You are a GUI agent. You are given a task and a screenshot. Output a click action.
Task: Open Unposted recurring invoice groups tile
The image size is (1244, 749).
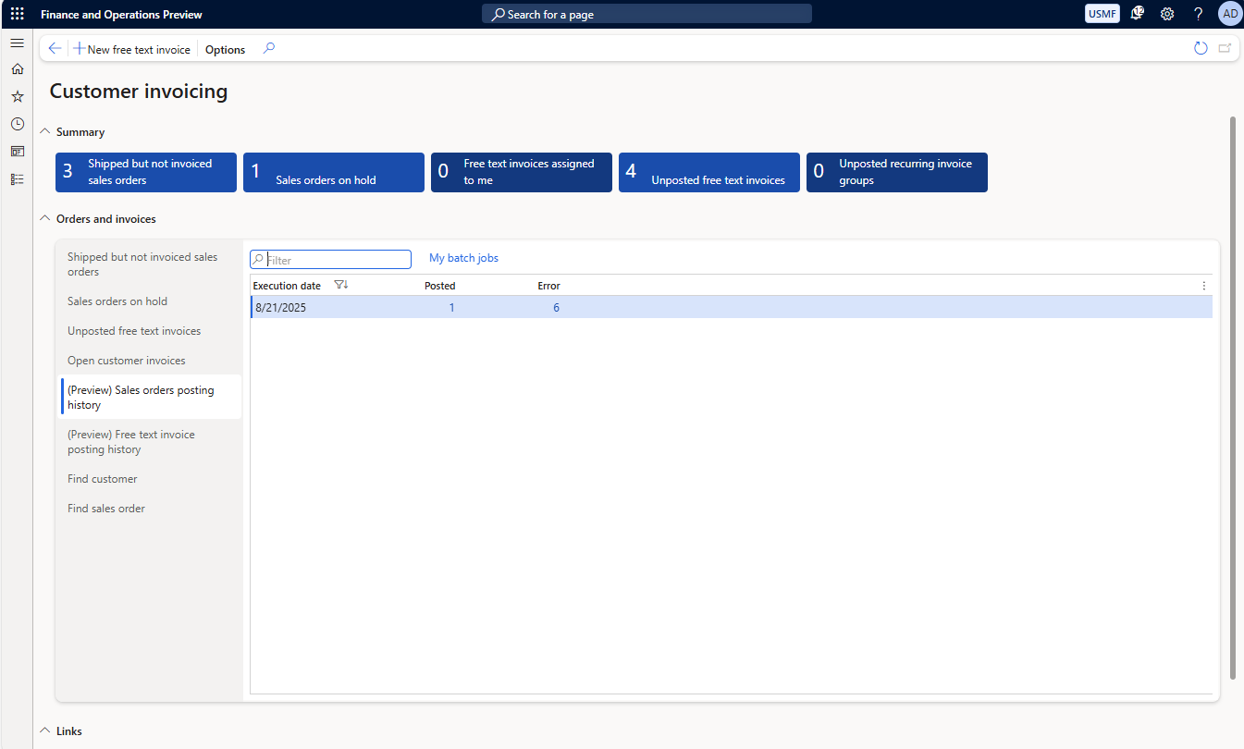[897, 172]
